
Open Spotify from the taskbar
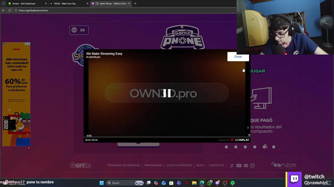pyautogui.click(x=232, y=183)
